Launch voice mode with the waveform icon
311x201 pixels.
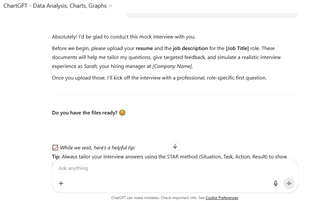289,183
